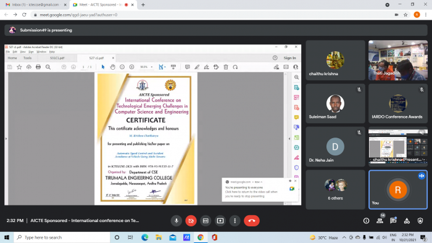This screenshot has width=432, height=243.
Task: Leave the call with red hang-up button
Action: [x=252, y=221]
